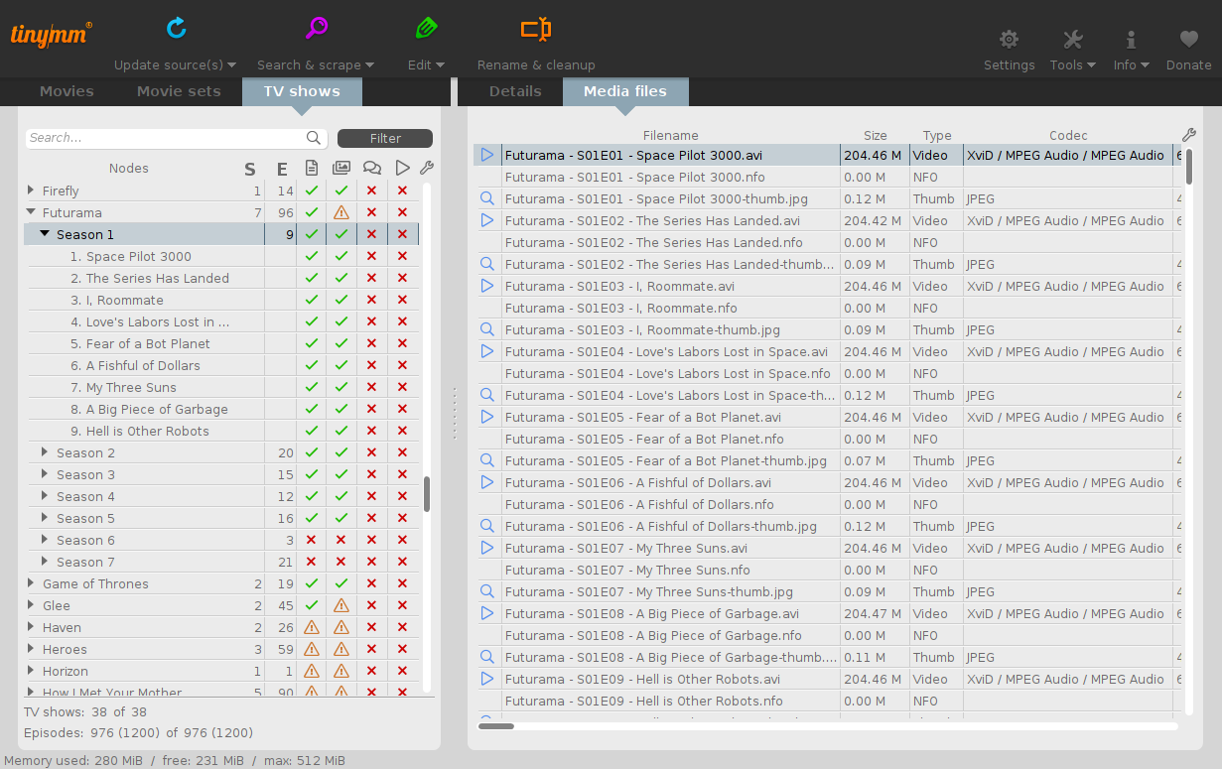
Task: Click Futurama images warning icon
Action: coord(341,212)
